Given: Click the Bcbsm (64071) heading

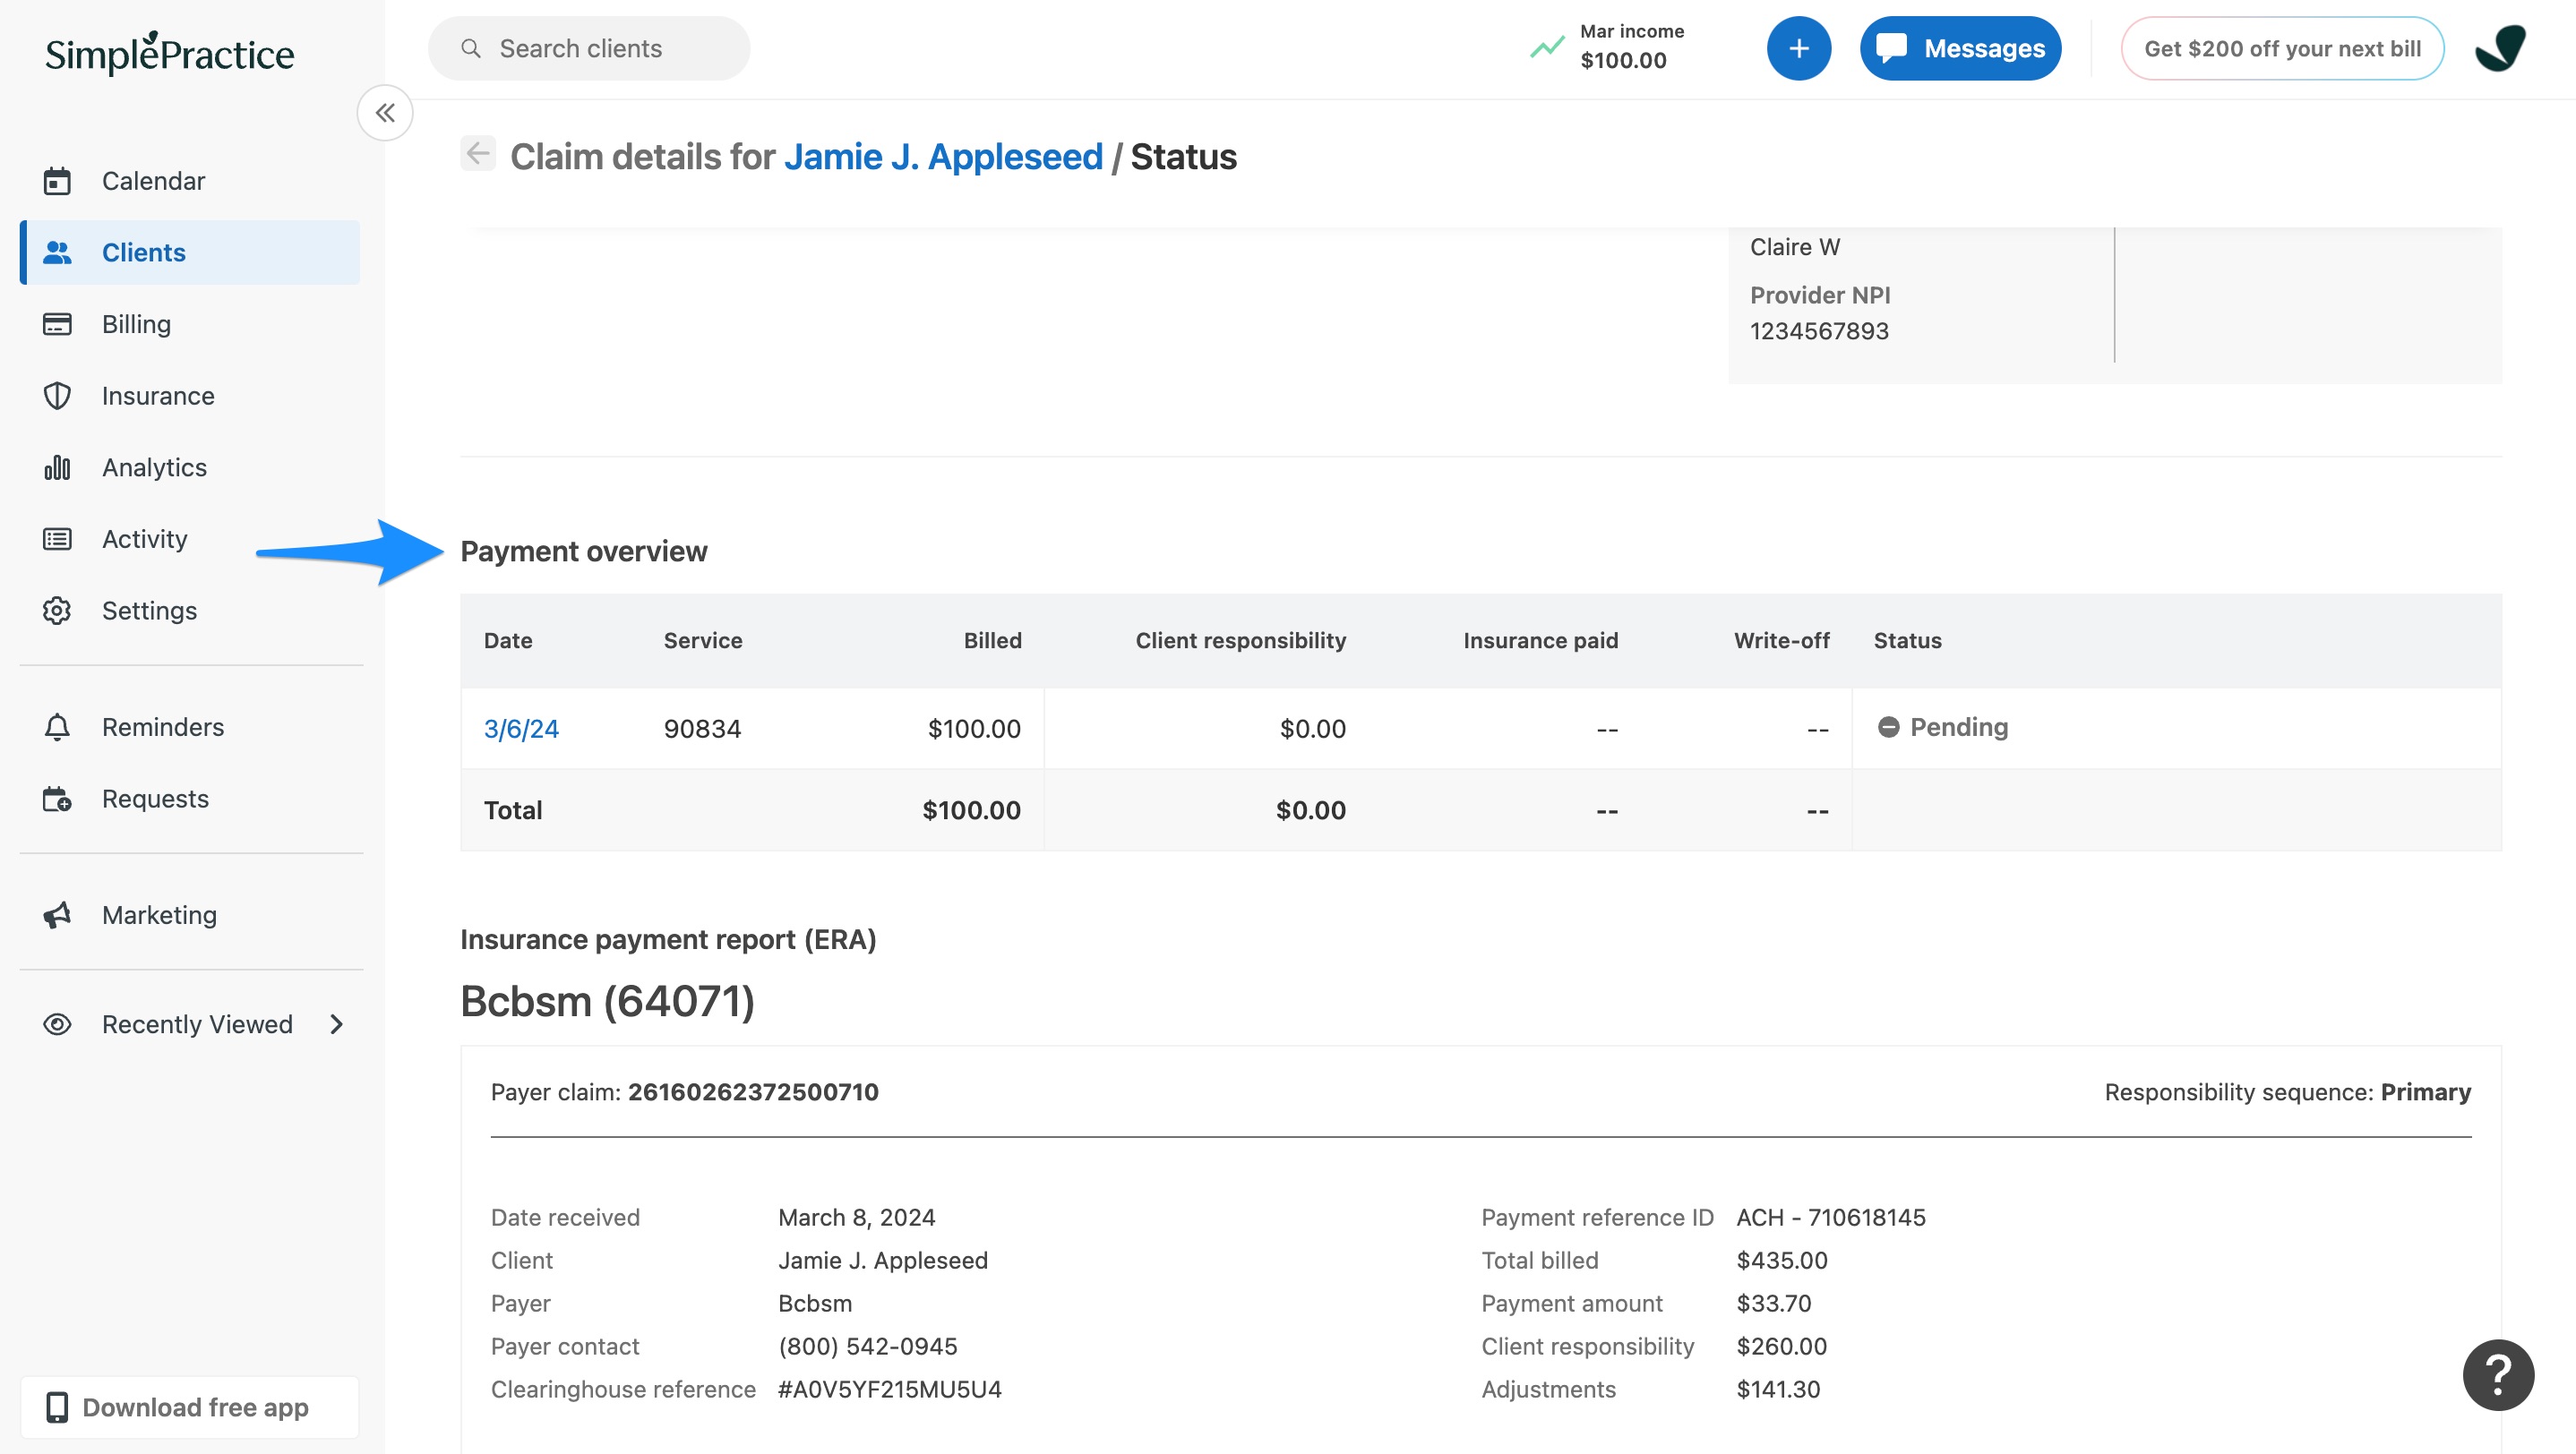Looking at the screenshot, I should point(607,1001).
